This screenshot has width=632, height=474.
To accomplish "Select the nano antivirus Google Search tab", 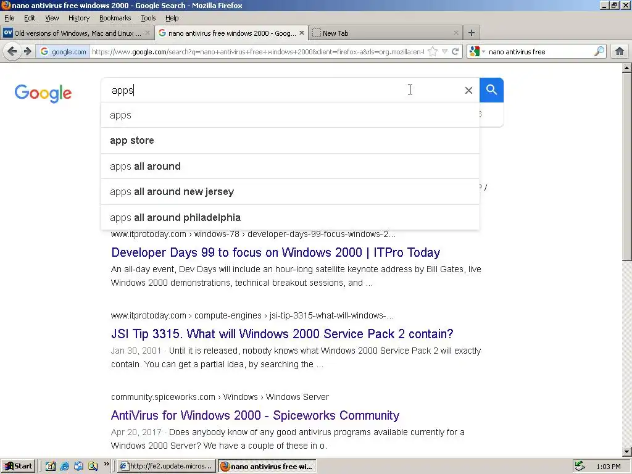I will tap(231, 33).
